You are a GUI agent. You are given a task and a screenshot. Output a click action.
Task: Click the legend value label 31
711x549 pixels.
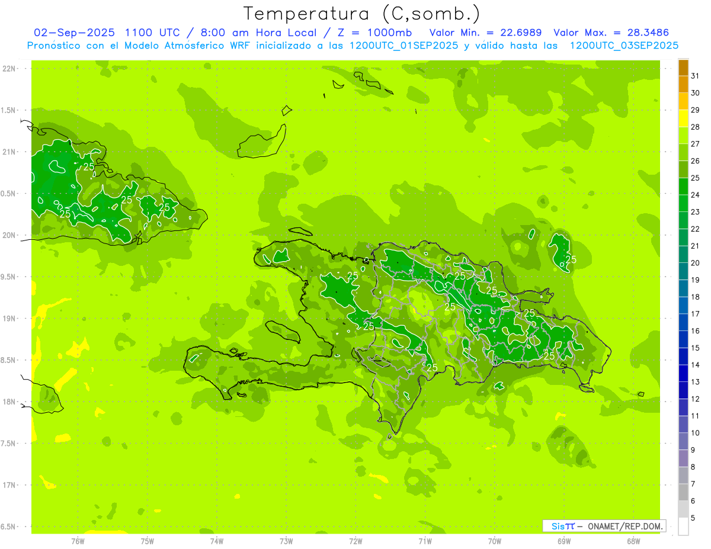[696, 76]
